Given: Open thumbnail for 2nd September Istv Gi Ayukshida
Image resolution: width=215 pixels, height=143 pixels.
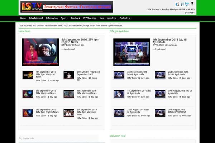Looking at the screenshot, I should 160,75.
